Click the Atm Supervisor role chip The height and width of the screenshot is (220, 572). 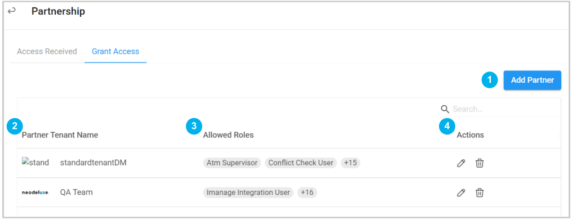232,163
